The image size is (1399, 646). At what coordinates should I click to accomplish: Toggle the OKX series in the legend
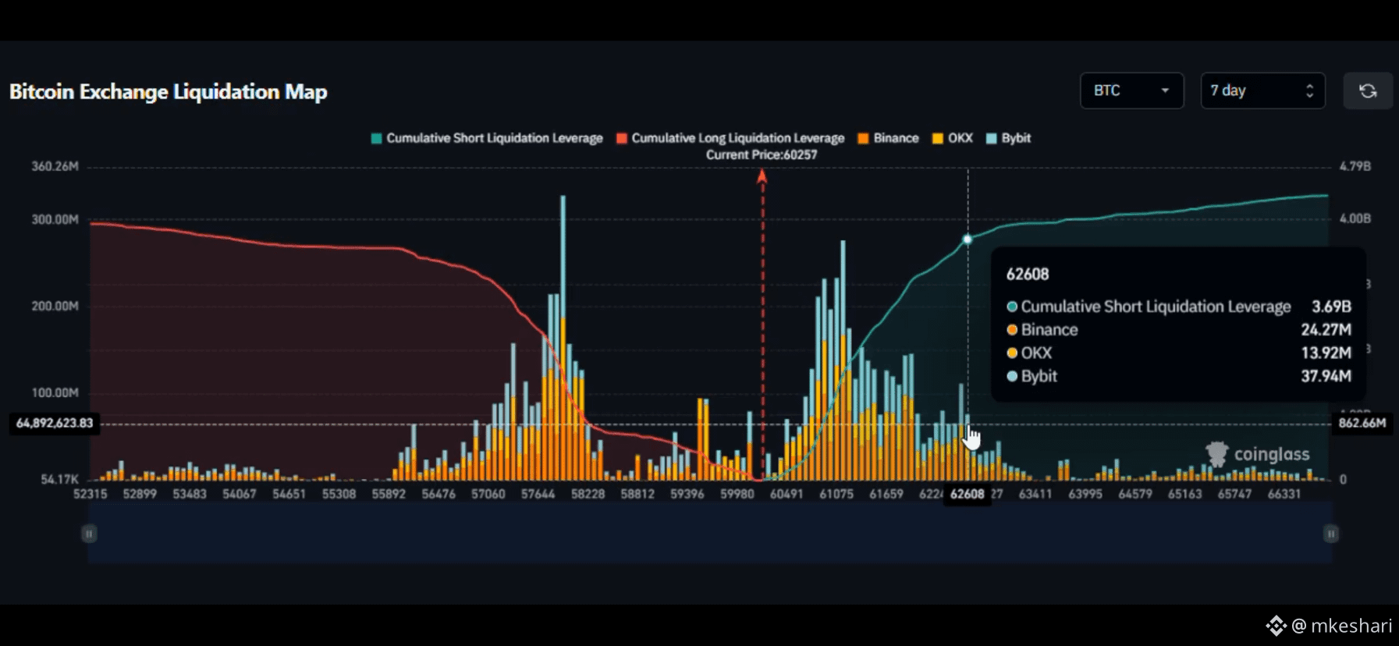(953, 138)
